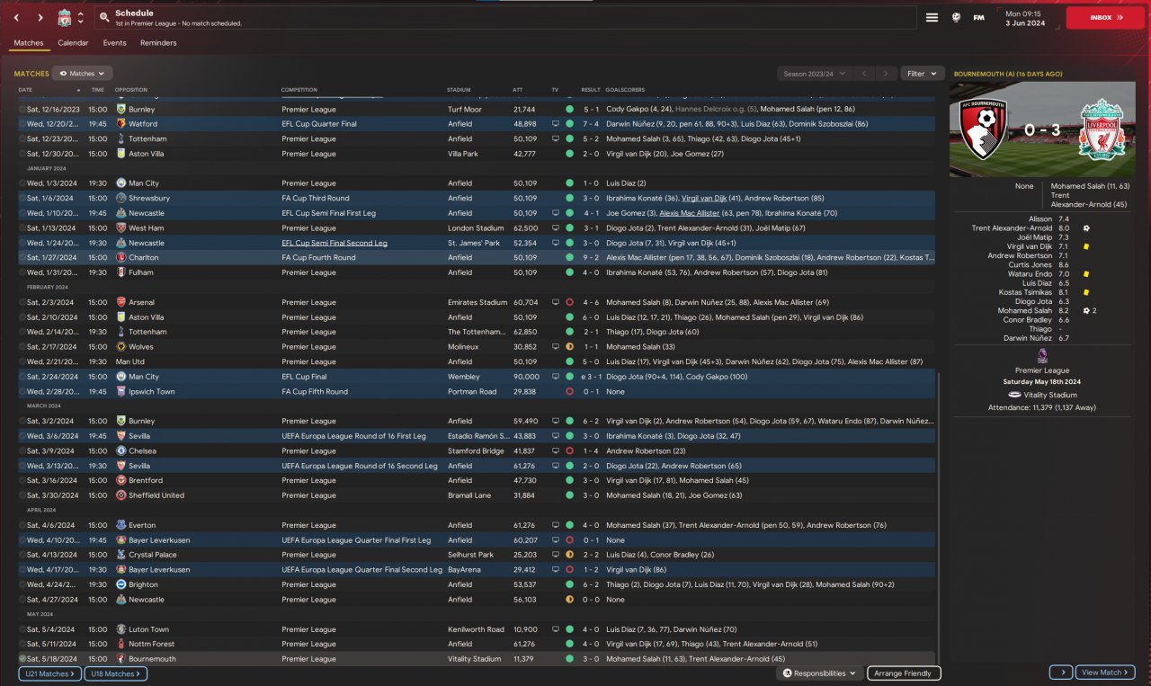The width and height of the screenshot is (1151, 686).
Task: Switch to the Calendar tab
Action: pyautogui.click(x=73, y=43)
